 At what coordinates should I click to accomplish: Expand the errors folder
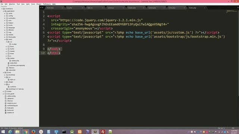click(x=6, y=47)
